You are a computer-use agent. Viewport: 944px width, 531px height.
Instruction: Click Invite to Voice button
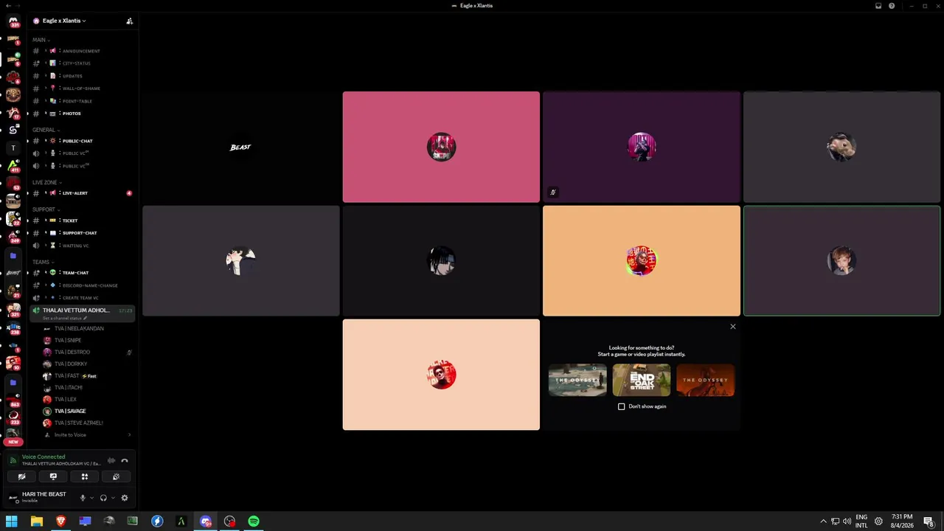tap(87, 434)
